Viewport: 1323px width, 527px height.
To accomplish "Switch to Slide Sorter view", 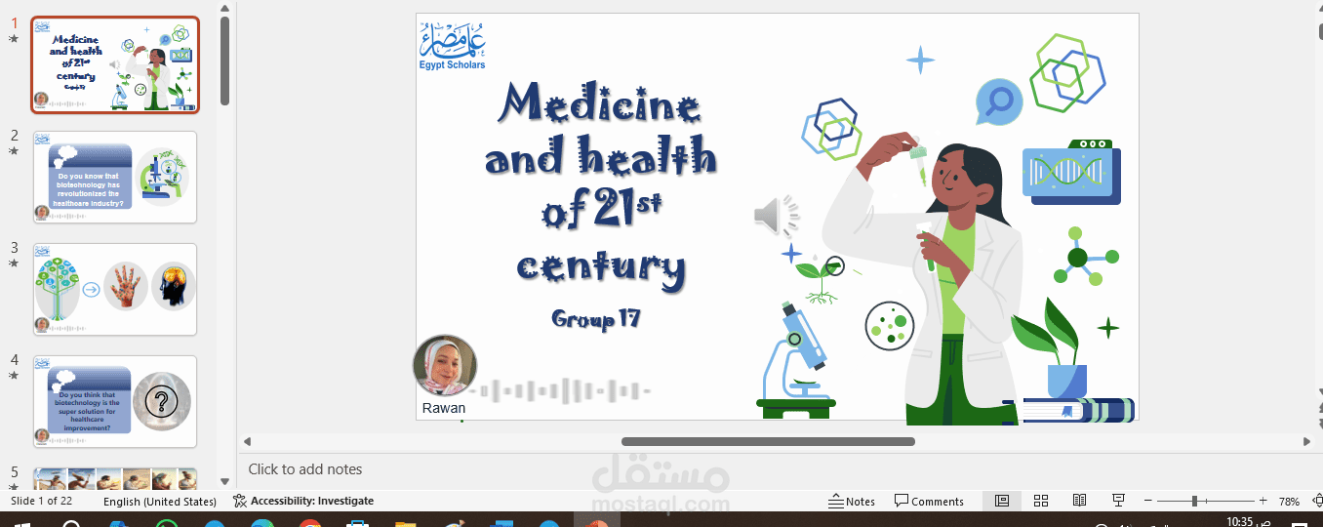I will coord(1041,501).
